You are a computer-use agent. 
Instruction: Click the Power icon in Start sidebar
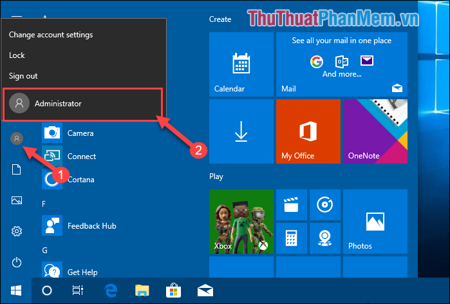[x=17, y=262]
